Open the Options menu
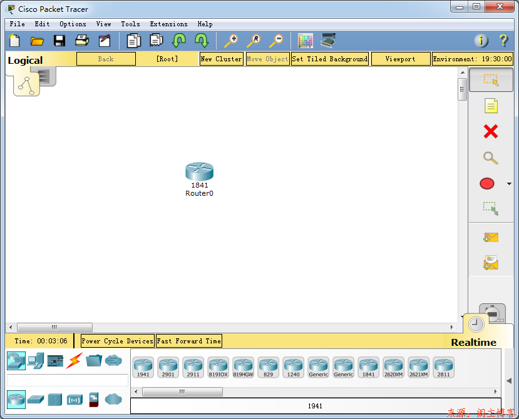 (x=73, y=24)
